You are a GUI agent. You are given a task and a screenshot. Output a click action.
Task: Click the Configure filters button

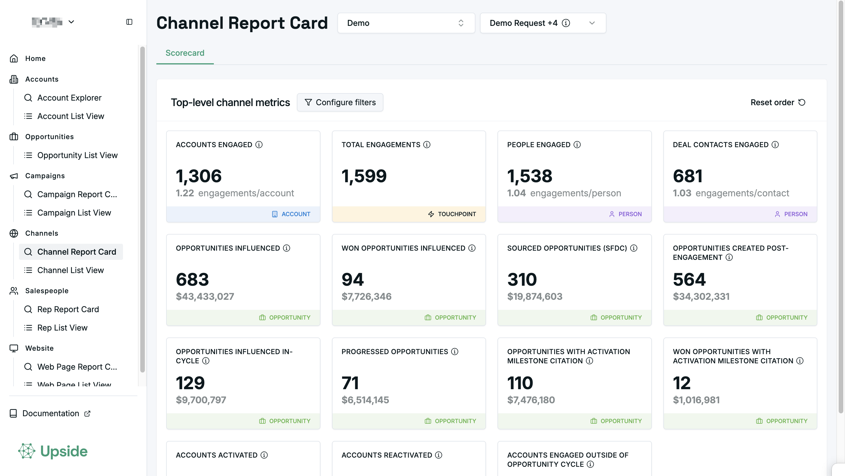340,102
